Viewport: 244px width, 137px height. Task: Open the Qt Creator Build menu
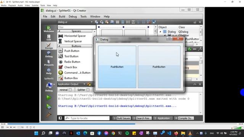(x=62, y=16)
